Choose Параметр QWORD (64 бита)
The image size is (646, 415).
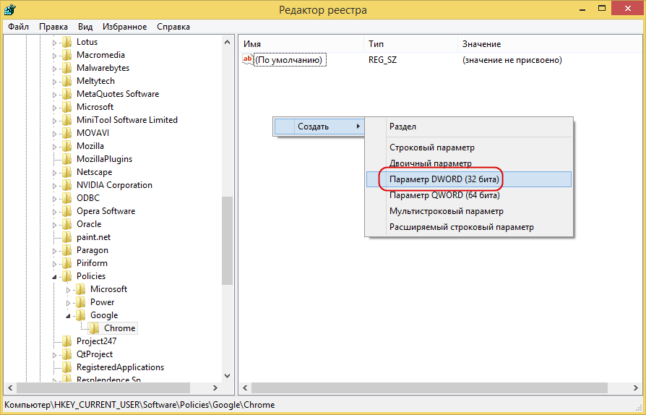click(x=469, y=195)
